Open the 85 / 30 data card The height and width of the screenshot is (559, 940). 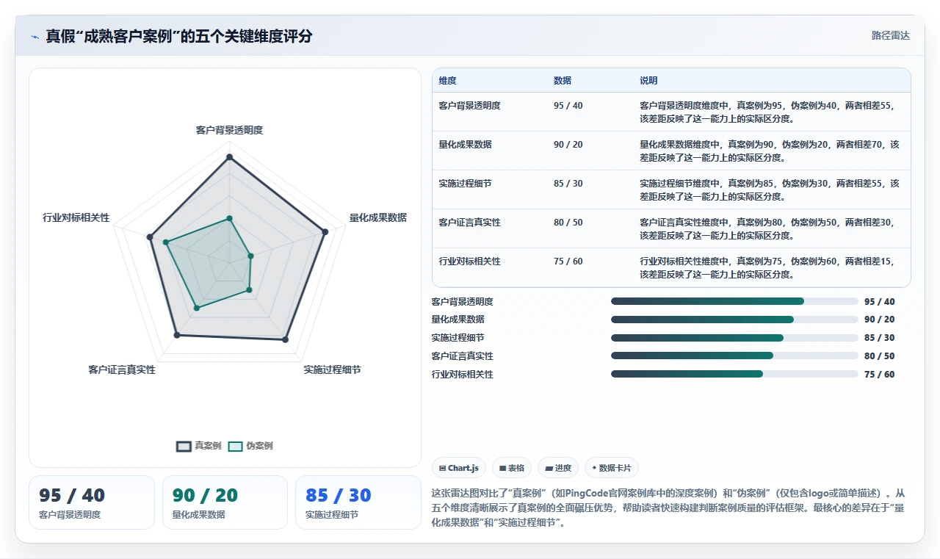358,502
